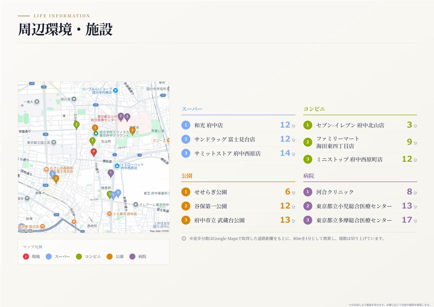Click the コンビニ section heading
The width and height of the screenshot is (434, 307).
[x=314, y=109]
